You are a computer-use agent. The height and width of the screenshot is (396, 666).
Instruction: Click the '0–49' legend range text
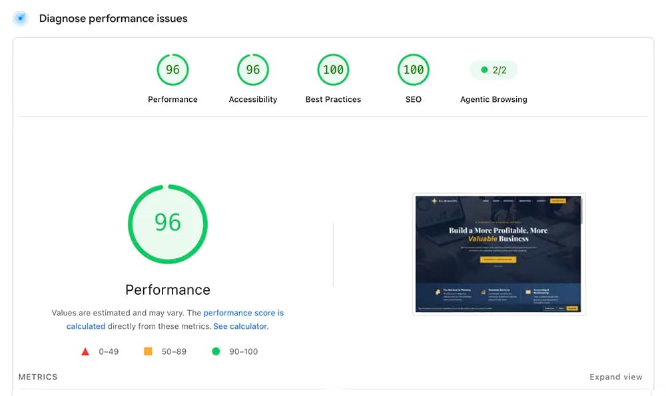click(x=109, y=351)
